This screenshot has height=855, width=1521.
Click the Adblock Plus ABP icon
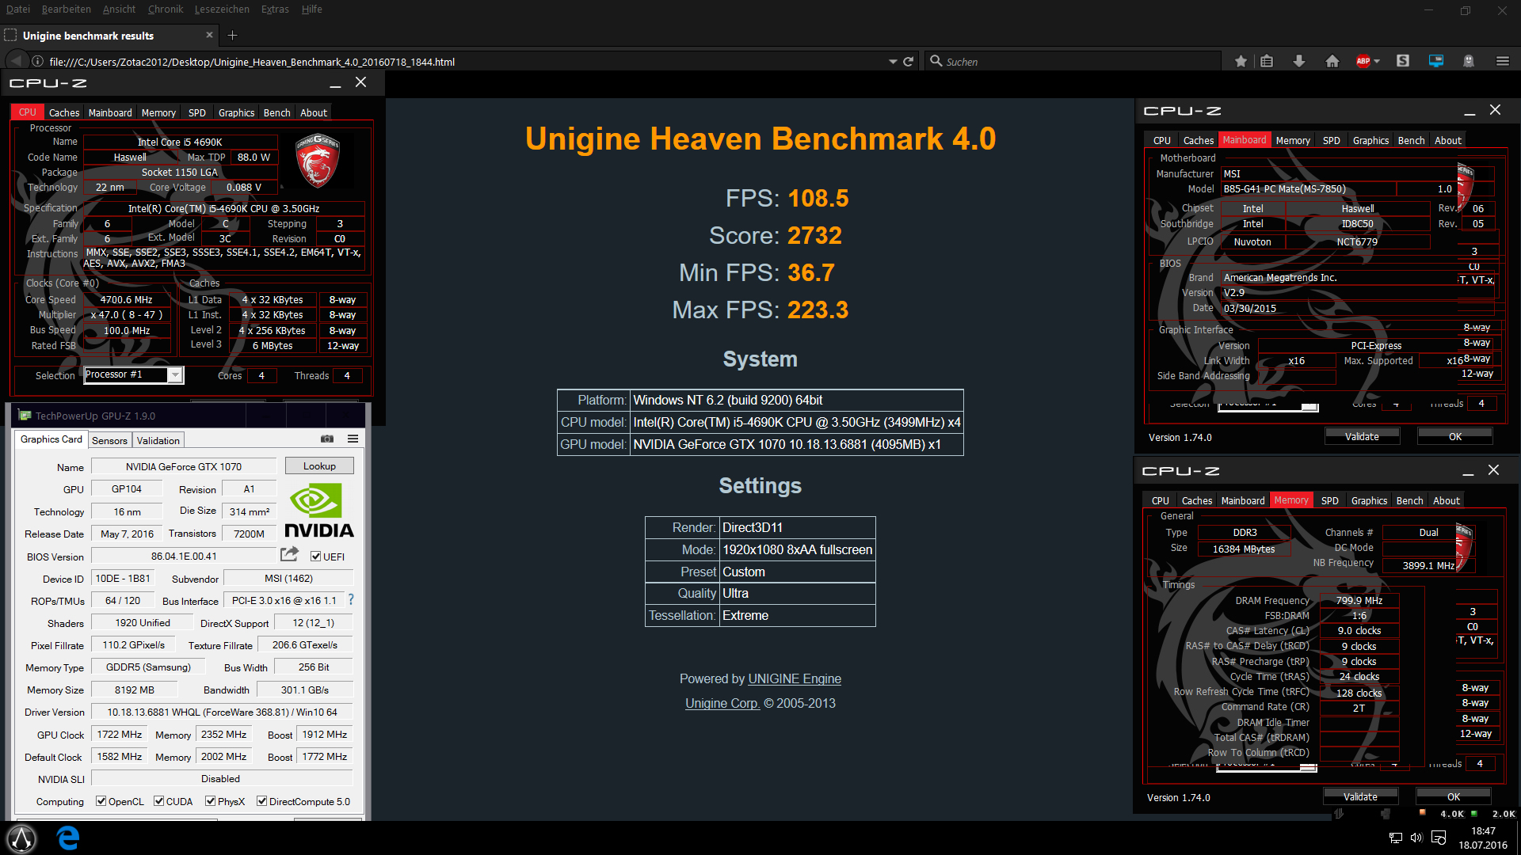[1363, 61]
